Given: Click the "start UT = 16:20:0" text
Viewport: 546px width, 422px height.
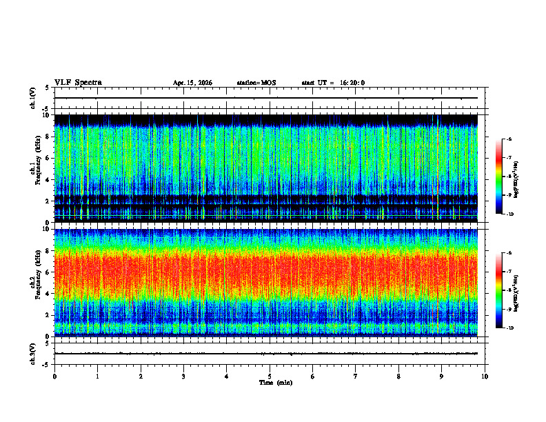Looking at the screenshot, I should [333, 83].
